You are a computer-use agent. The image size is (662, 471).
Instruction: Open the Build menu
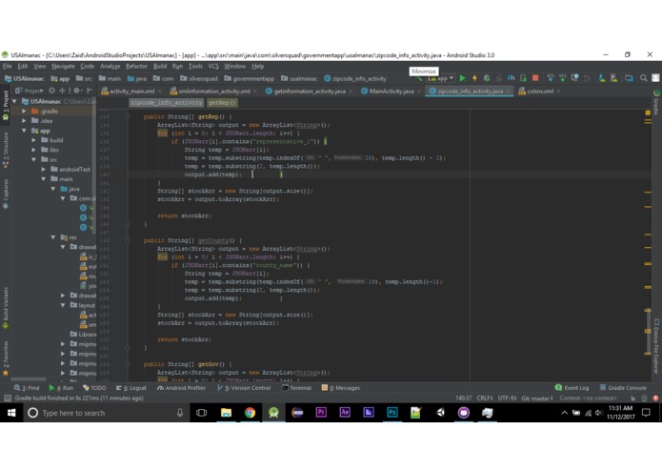click(x=160, y=67)
